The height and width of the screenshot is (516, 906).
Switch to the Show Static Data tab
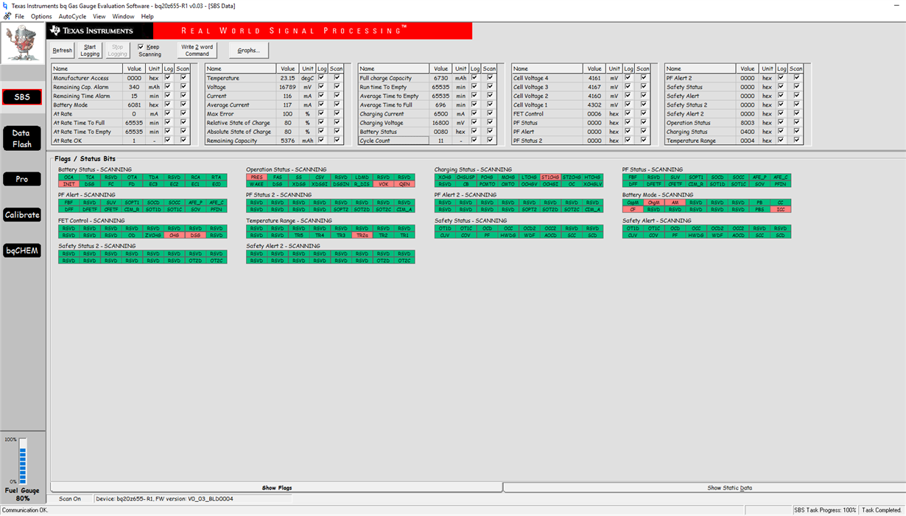tap(729, 487)
